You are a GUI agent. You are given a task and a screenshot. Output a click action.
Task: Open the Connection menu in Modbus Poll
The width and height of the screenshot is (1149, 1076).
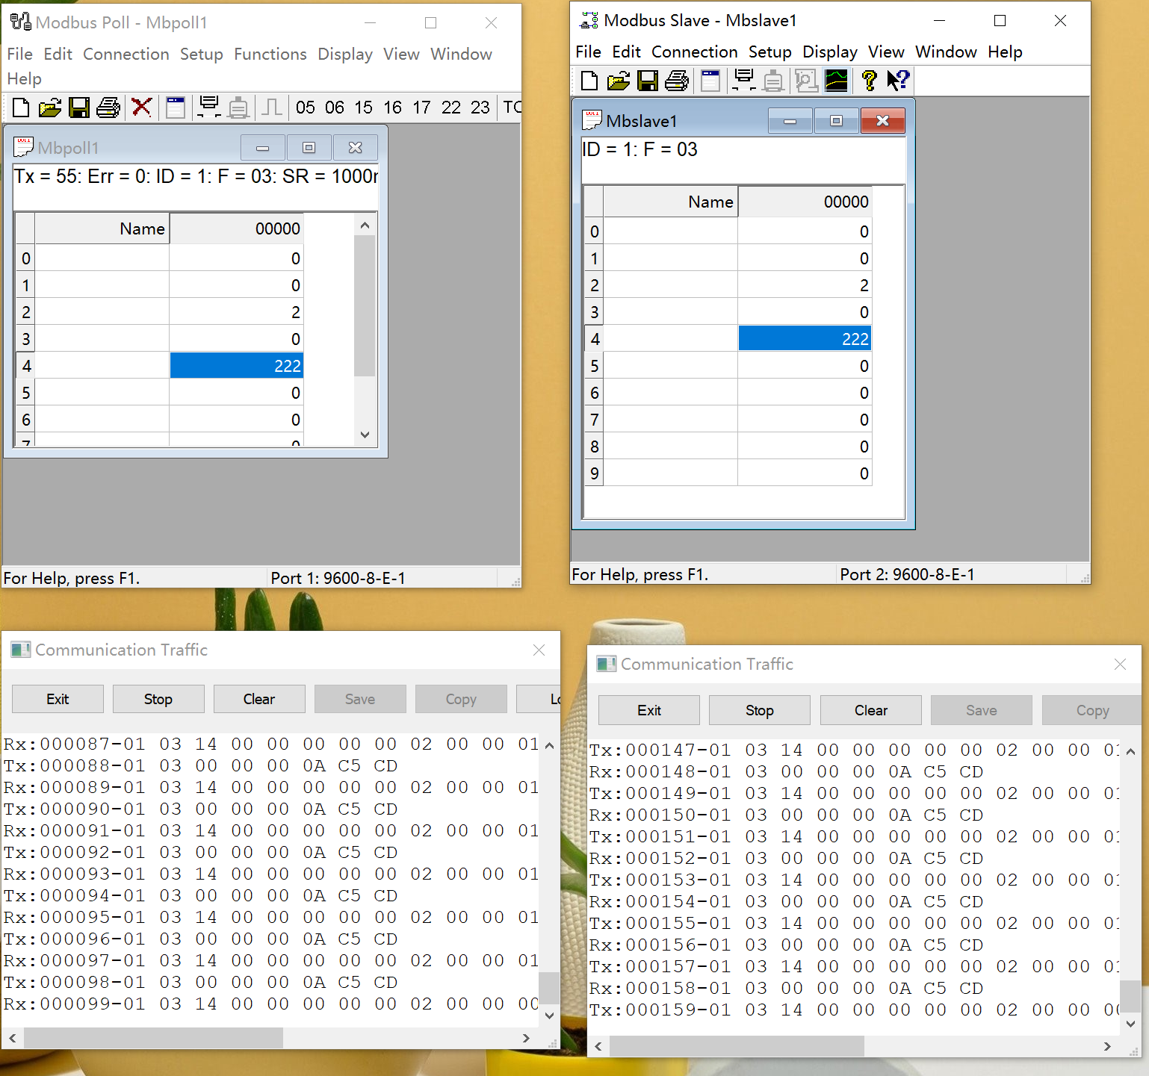126,54
